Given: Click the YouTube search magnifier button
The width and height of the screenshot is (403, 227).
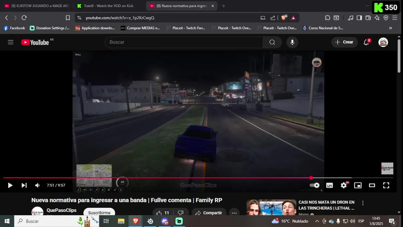Looking at the screenshot, I should point(272,42).
